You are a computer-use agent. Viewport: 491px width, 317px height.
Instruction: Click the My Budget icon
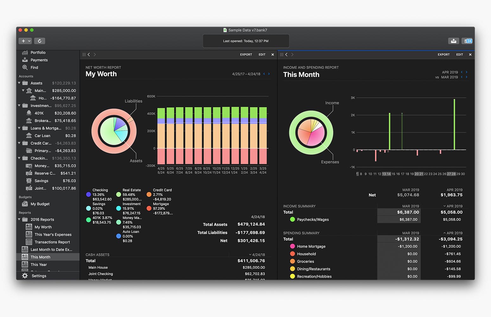point(25,204)
